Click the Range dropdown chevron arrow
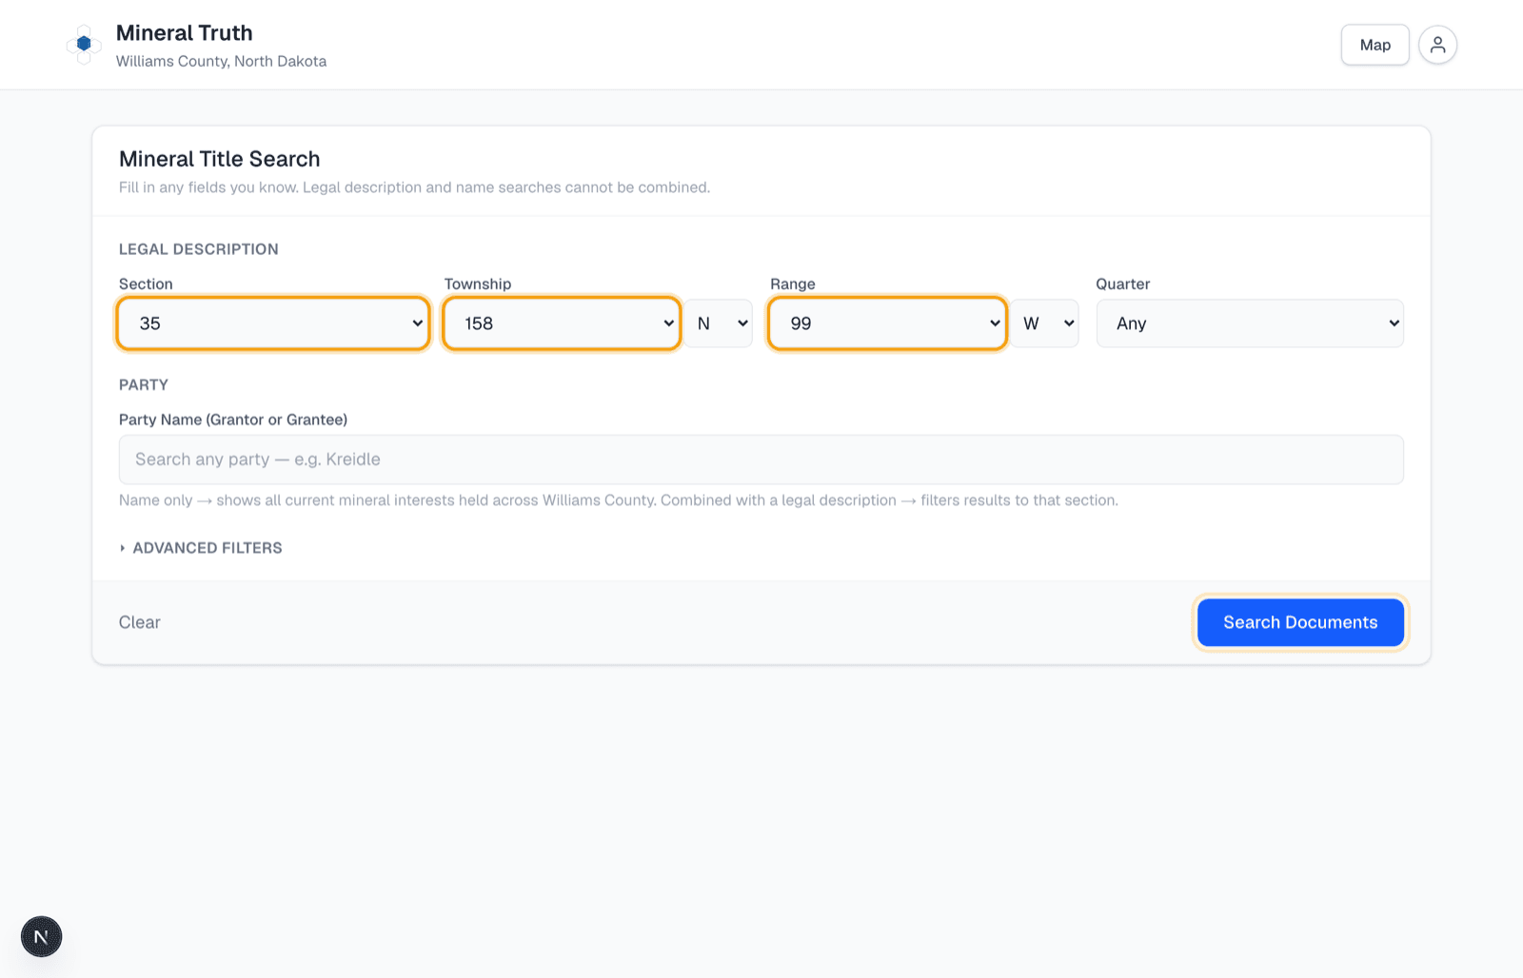This screenshot has height=978, width=1523. pyautogui.click(x=995, y=323)
